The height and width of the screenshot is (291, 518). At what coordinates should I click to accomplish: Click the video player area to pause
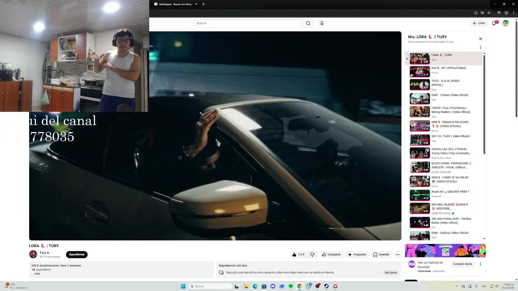pos(215,136)
